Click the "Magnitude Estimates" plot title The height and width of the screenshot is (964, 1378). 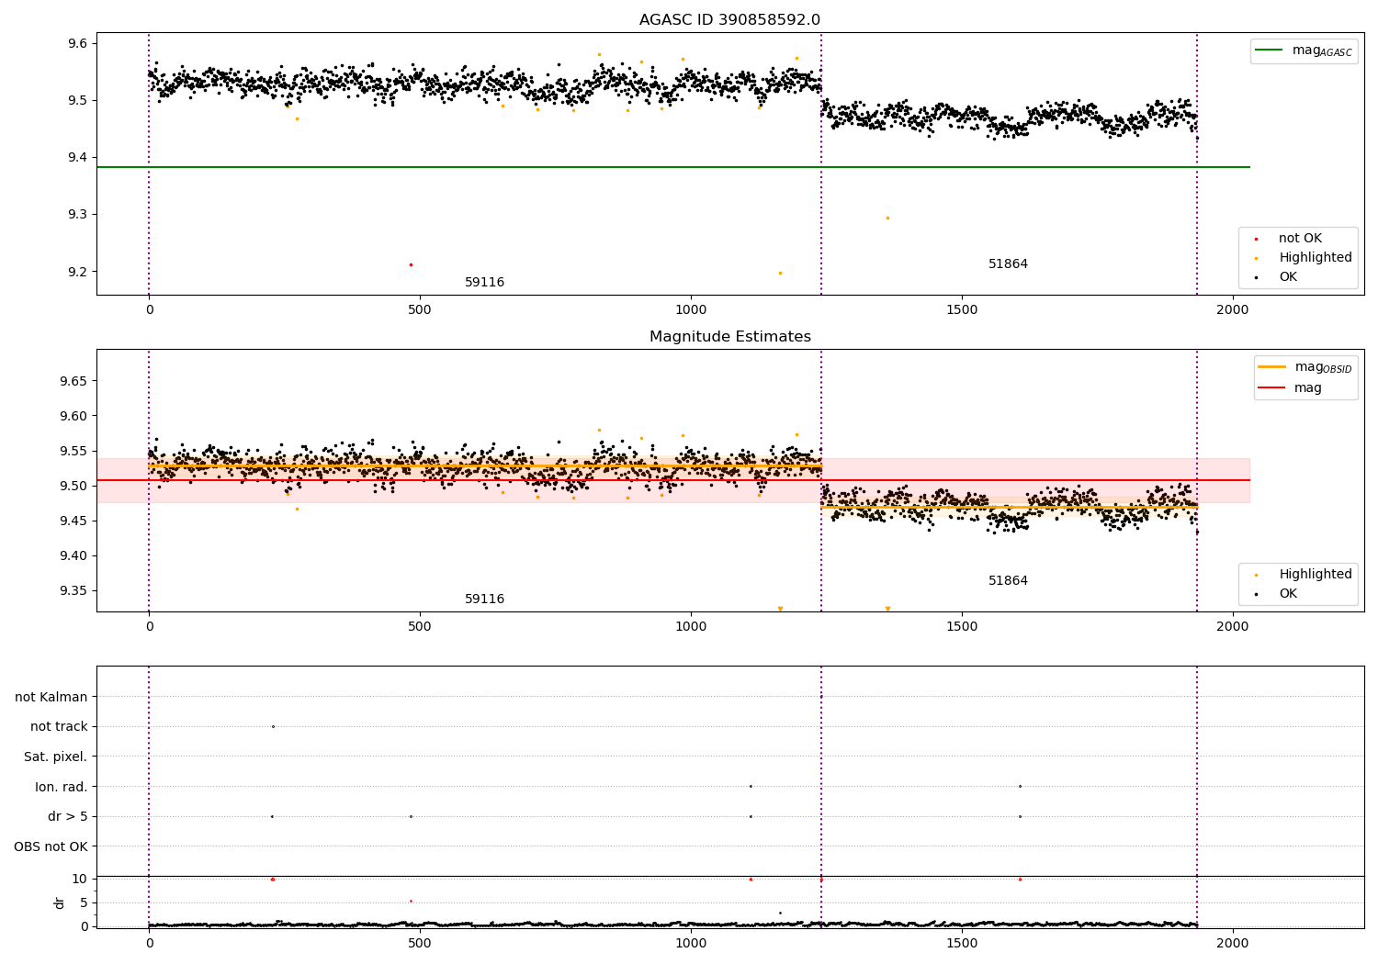click(x=729, y=337)
